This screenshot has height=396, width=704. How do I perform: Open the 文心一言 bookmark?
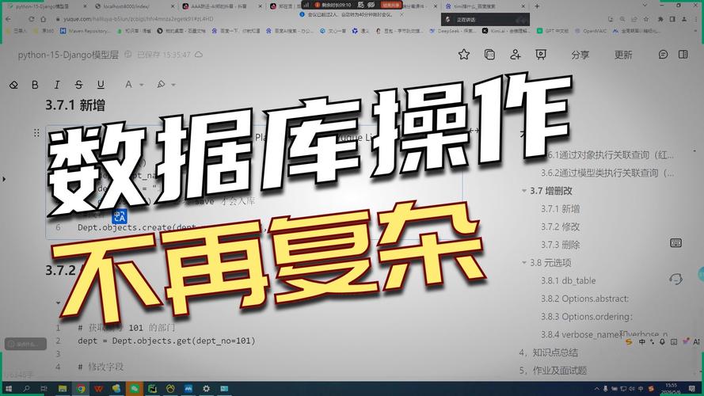point(335,31)
